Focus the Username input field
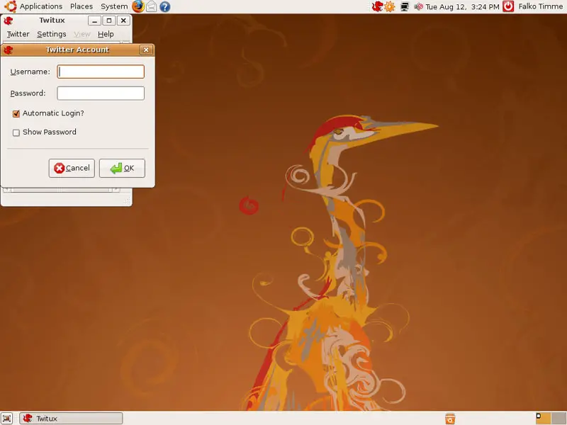The image size is (567, 425). [x=101, y=72]
